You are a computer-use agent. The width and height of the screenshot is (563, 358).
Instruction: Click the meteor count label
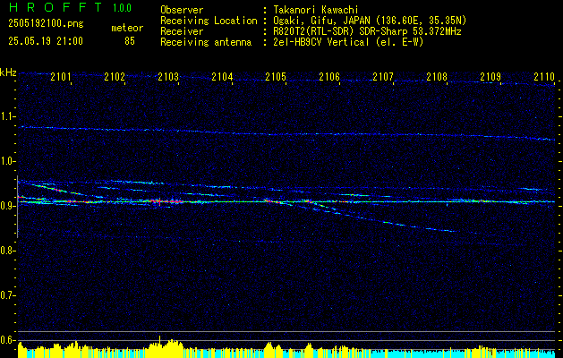coord(127,28)
